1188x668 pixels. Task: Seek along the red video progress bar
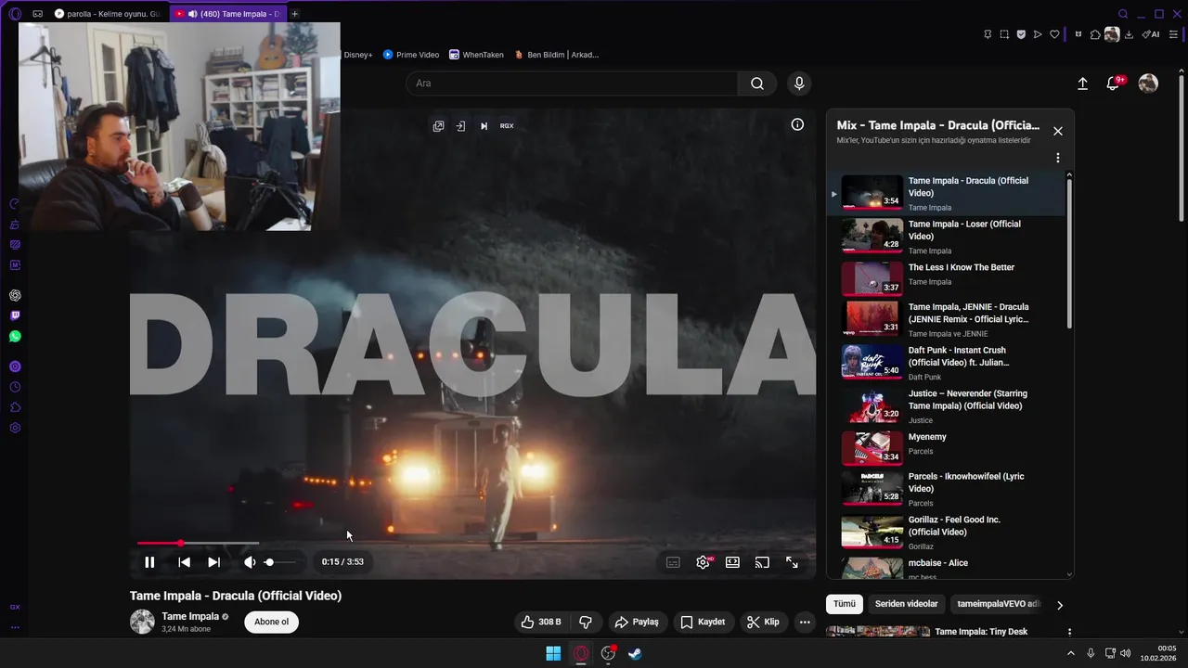click(198, 543)
